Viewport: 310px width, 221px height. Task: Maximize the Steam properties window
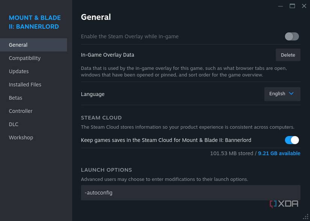coord(292,6)
